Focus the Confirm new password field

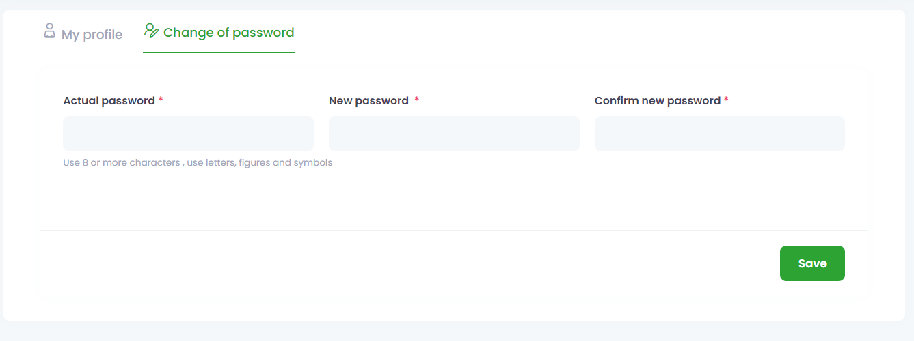pos(719,134)
